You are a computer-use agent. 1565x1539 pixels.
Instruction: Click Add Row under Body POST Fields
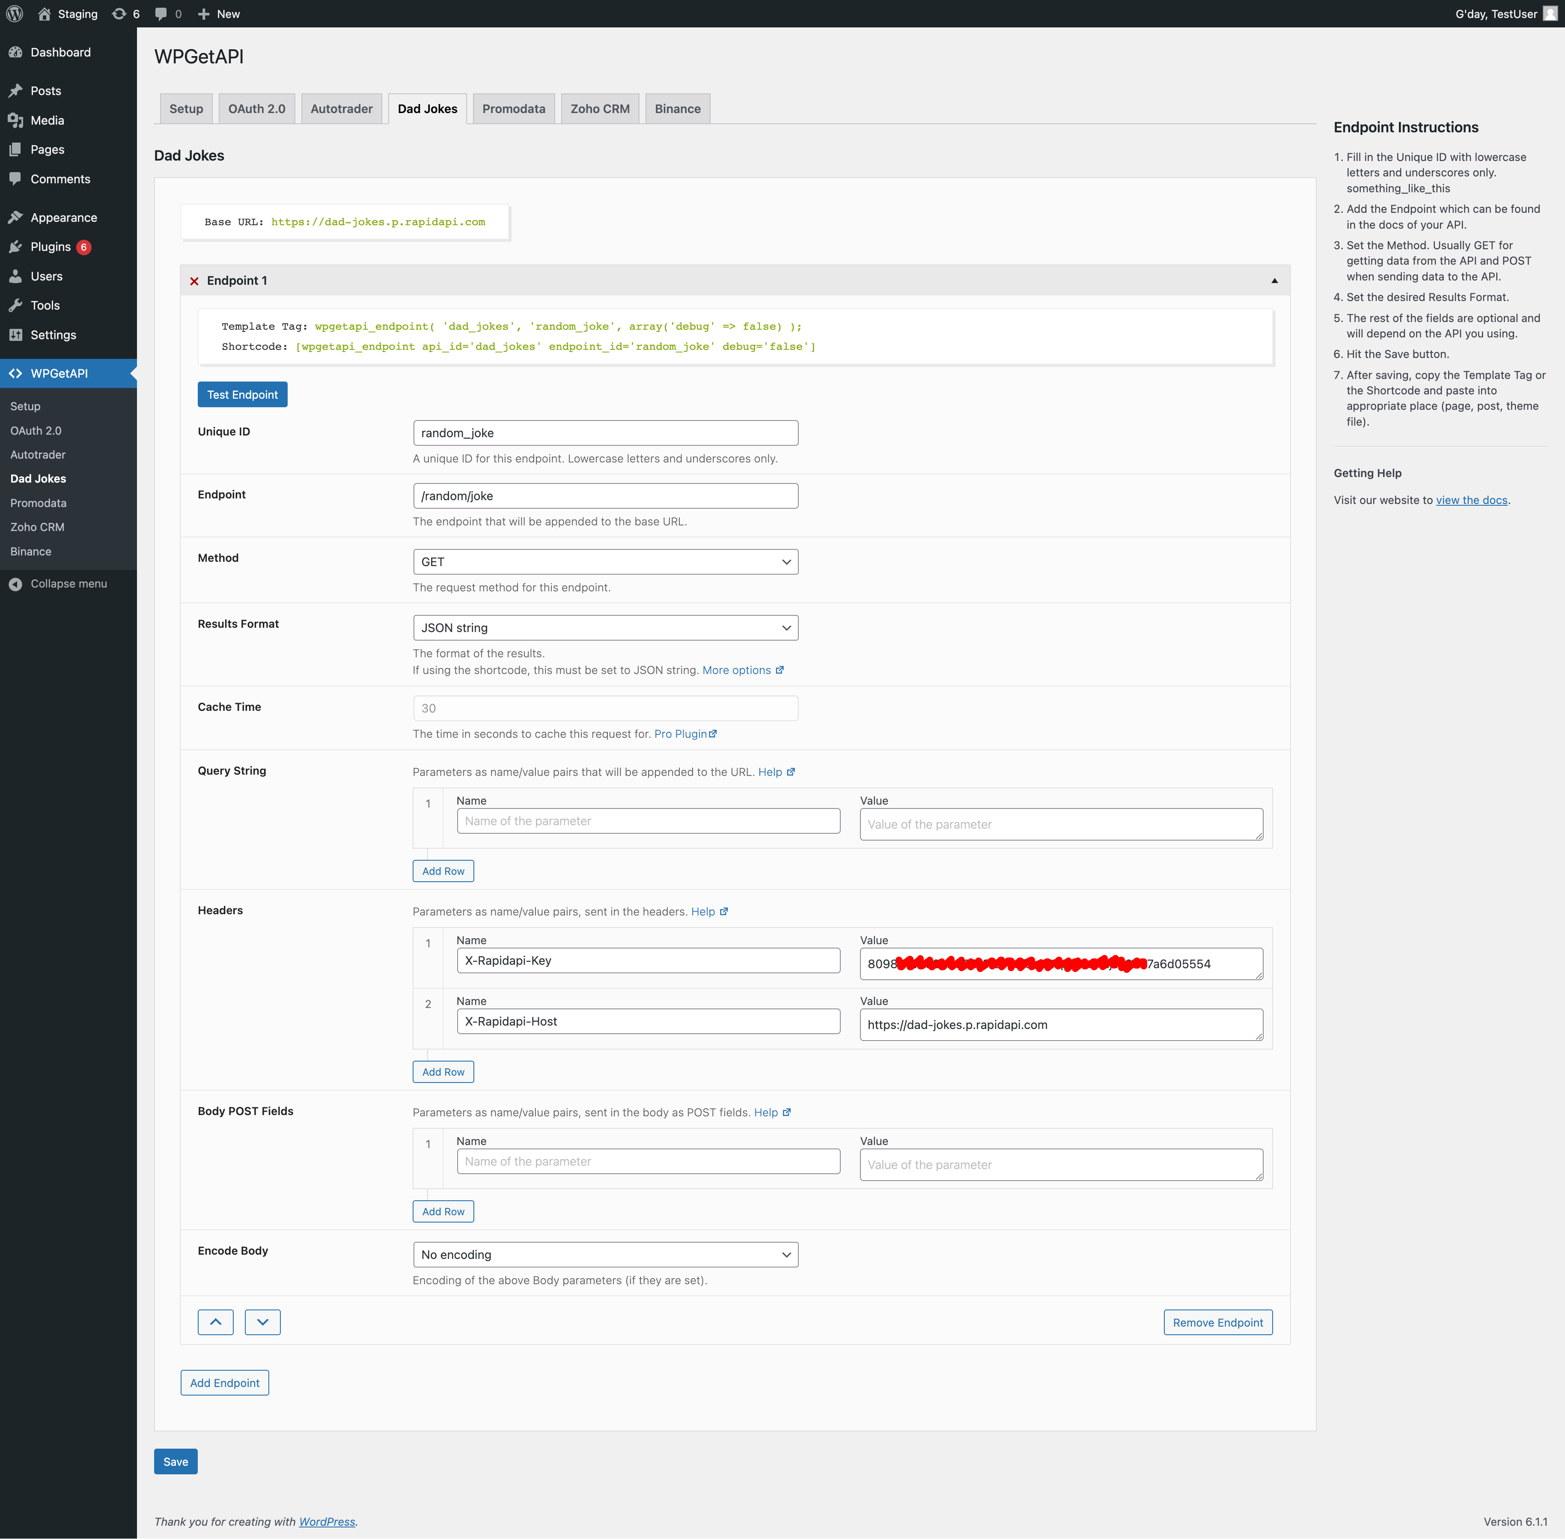pos(443,1212)
